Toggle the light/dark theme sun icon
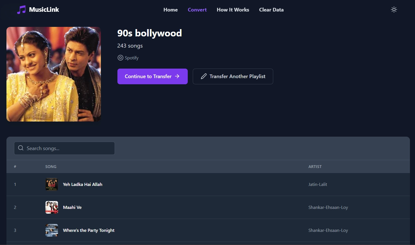This screenshot has width=415, height=245. 394,10
